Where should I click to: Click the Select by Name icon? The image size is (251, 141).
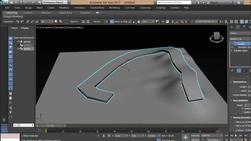tap(60, 22)
